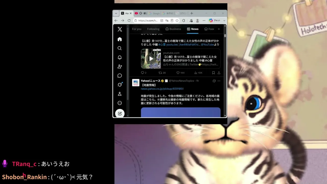This screenshot has width=327, height=184.
Task: Add this page to favorites
Action: (x=177, y=20)
